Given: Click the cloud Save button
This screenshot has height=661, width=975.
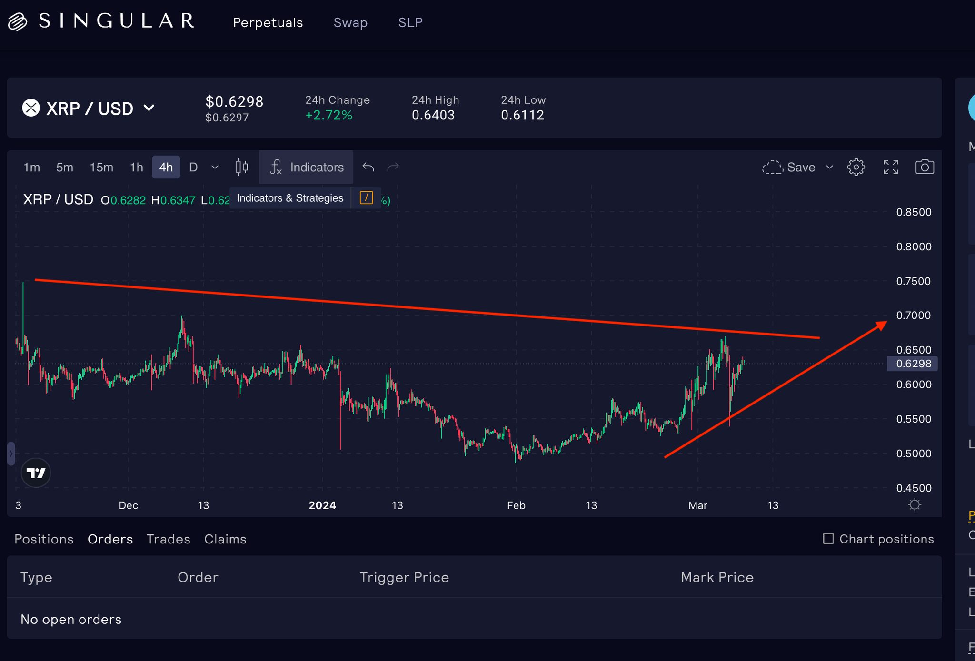Looking at the screenshot, I should (x=789, y=167).
